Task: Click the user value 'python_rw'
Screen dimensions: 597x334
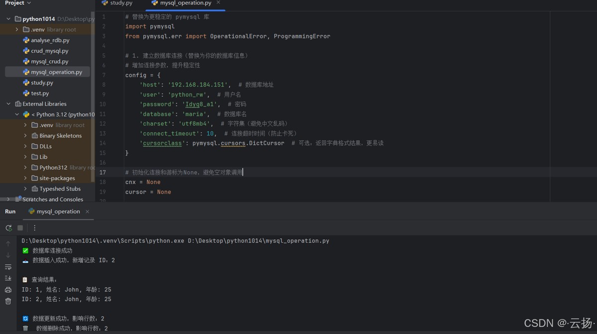Action: coord(189,95)
